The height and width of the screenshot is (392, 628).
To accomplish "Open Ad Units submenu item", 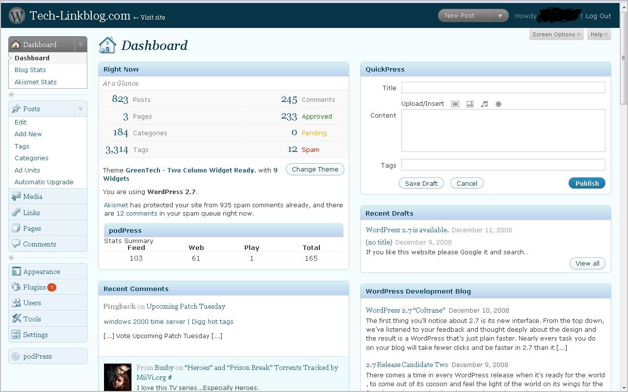I will click(x=27, y=170).
